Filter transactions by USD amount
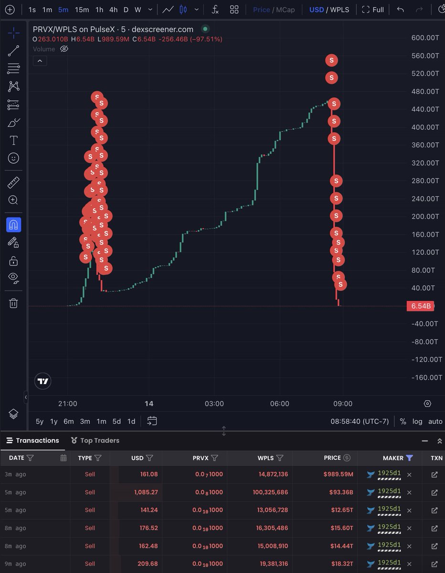The width and height of the screenshot is (445, 573). tap(149, 458)
